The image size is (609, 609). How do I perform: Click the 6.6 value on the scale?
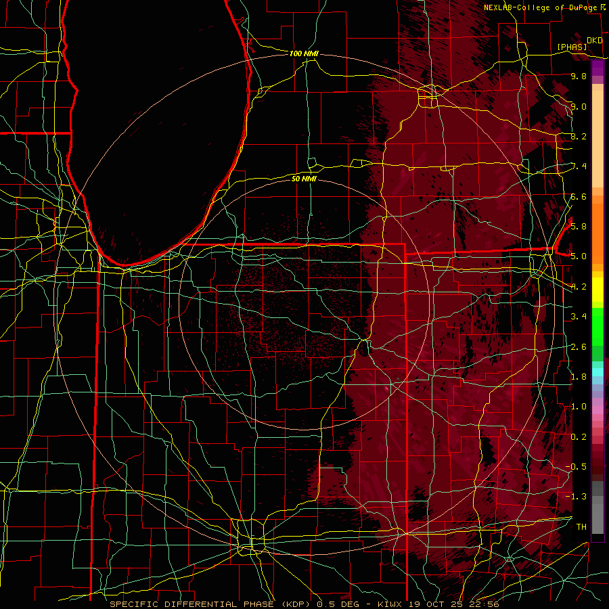coord(579,196)
